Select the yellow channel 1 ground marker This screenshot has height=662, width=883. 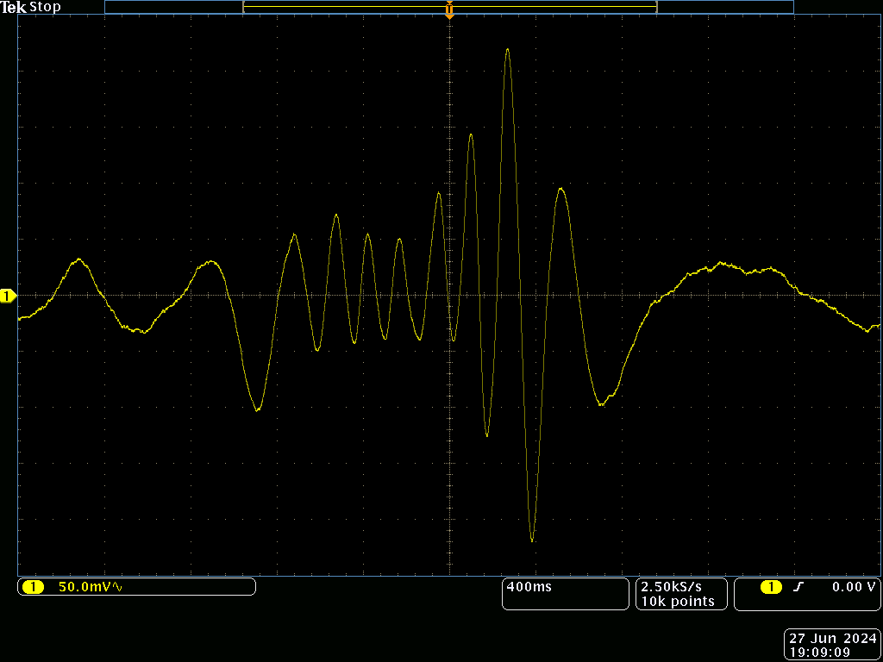(x=9, y=295)
